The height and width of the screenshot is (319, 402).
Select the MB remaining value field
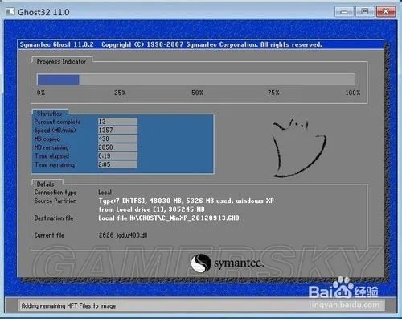117,147
